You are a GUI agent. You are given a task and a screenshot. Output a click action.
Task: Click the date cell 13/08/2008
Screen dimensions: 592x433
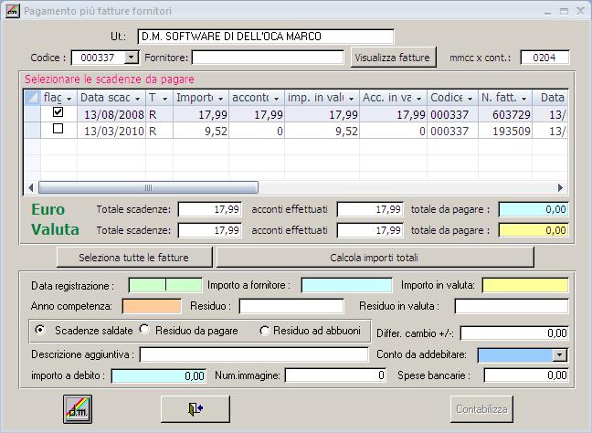(111, 114)
